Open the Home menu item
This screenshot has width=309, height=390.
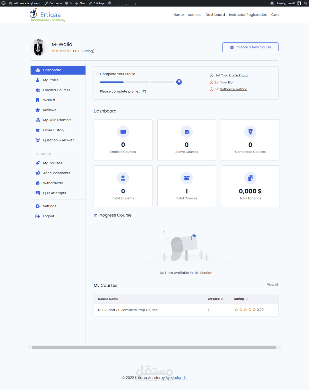[x=178, y=15]
